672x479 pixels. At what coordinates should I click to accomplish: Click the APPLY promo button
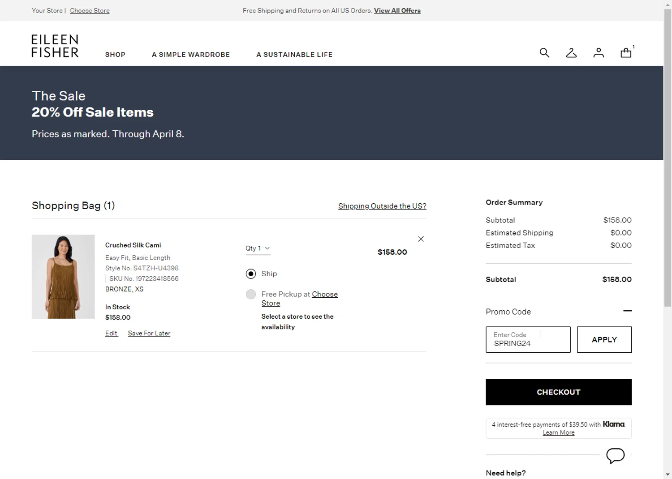tap(604, 339)
